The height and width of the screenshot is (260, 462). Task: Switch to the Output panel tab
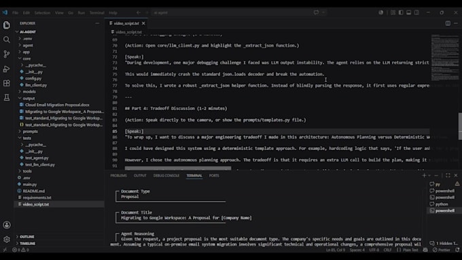tap(140, 176)
